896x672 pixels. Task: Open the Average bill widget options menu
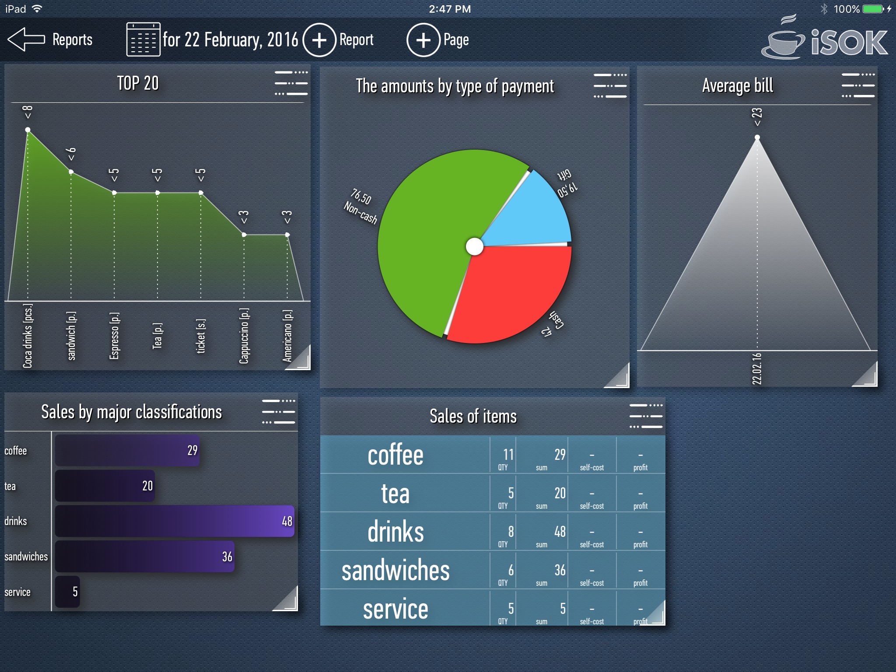tap(858, 85)
